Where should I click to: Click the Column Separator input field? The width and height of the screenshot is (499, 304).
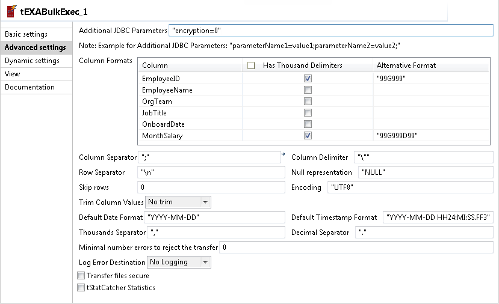209,157
